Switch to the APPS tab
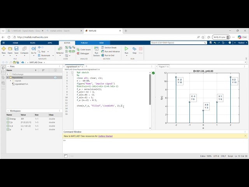Image resolution: width=249 pixels, height=187 pixels. (x=50, y=43)
